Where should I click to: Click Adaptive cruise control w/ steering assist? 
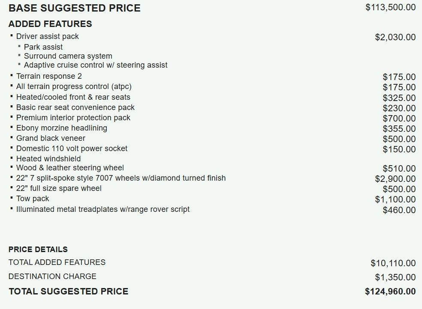tap(96, 65)
